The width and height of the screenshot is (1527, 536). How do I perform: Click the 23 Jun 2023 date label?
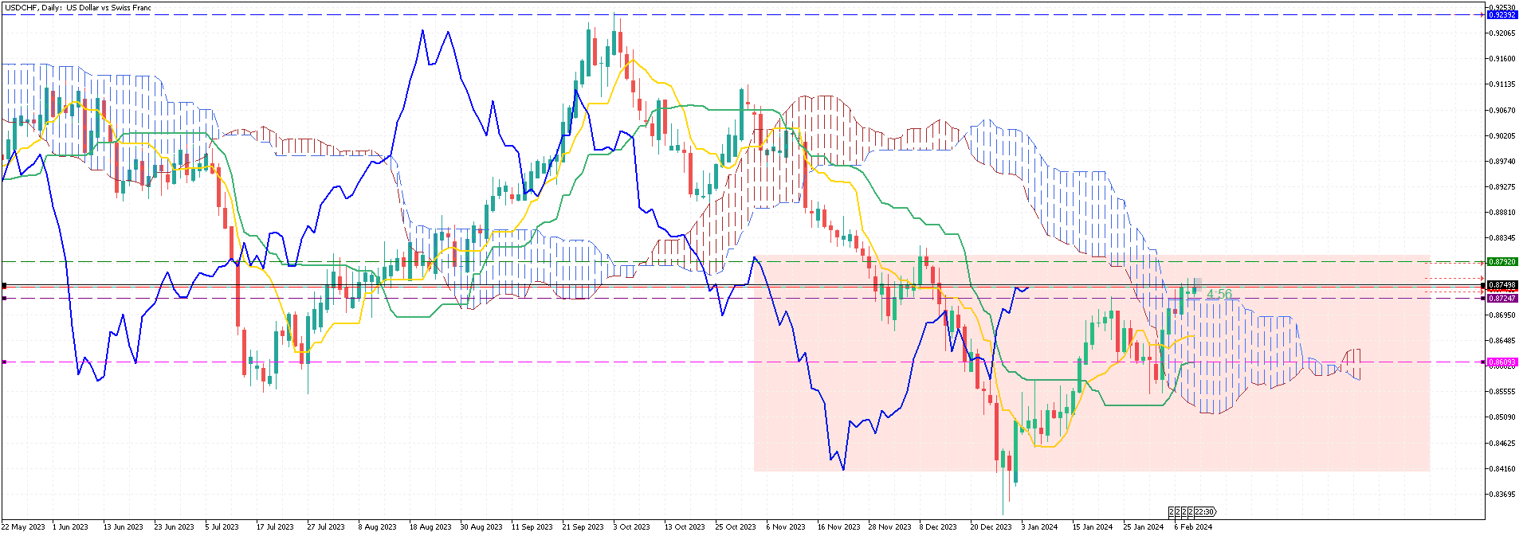click(175, 526)
